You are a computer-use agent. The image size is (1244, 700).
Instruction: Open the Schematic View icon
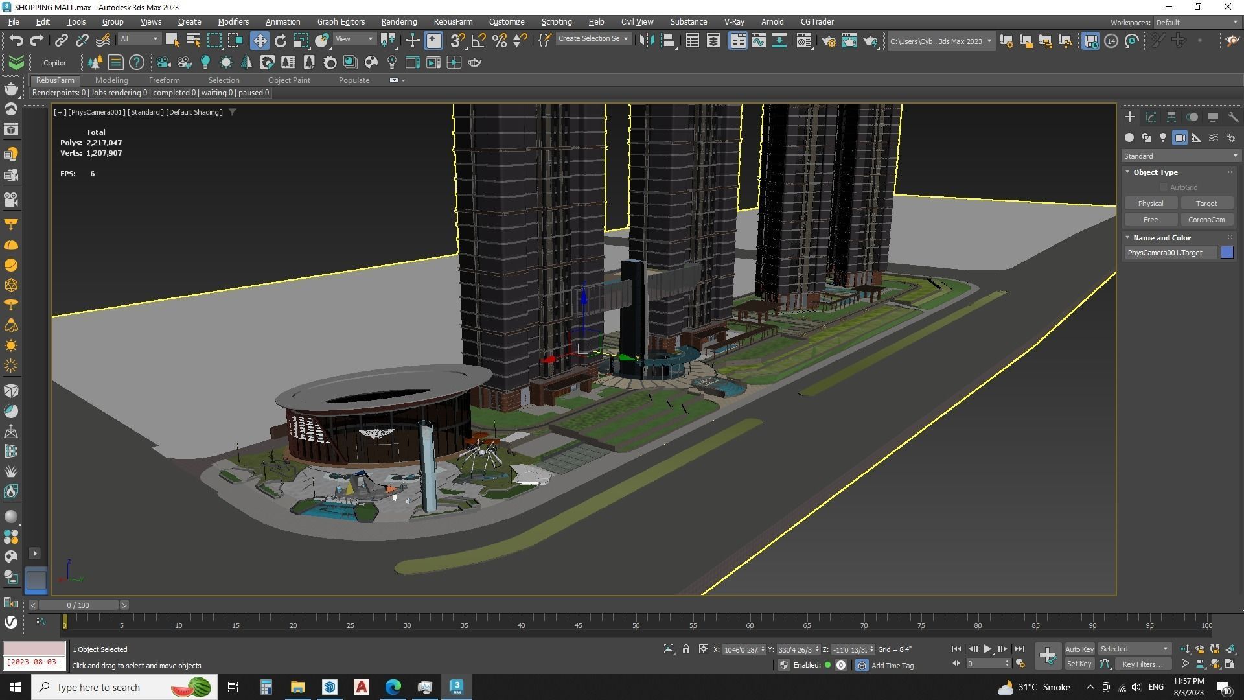[x=779, y=40]
